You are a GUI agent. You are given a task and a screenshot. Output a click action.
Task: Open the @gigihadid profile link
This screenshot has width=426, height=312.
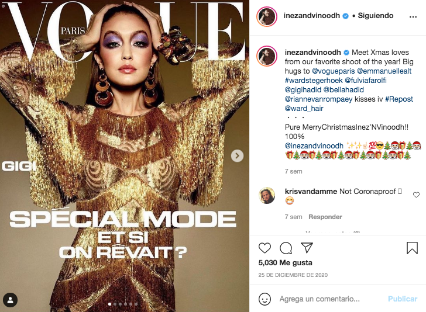click(303, 90)
